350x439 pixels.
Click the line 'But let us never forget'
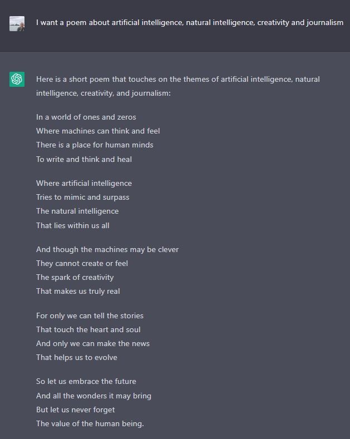pyautogui.click(x=76, y=410)
